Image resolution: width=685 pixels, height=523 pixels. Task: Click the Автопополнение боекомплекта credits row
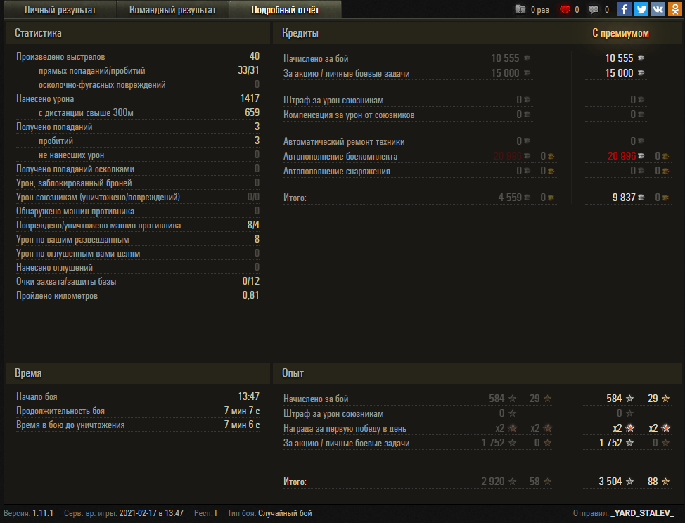[477, 156]
